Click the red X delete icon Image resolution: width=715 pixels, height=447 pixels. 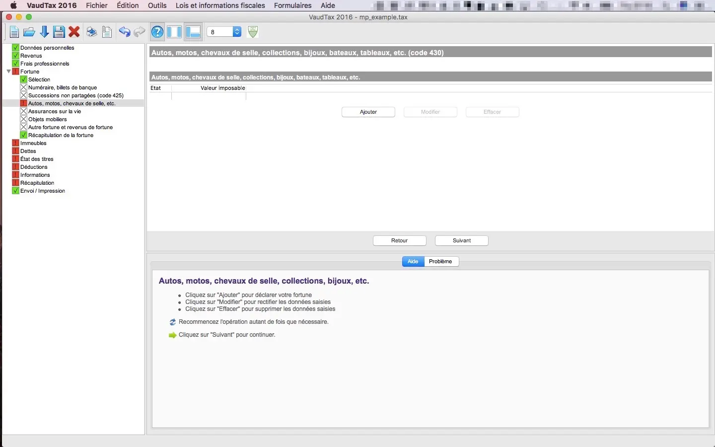point(74,32)
